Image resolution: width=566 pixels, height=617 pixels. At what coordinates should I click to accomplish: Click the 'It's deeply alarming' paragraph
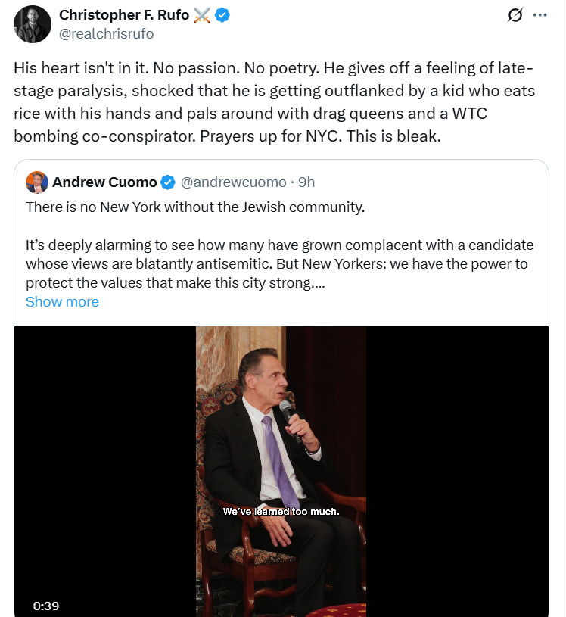coord(276,264)
